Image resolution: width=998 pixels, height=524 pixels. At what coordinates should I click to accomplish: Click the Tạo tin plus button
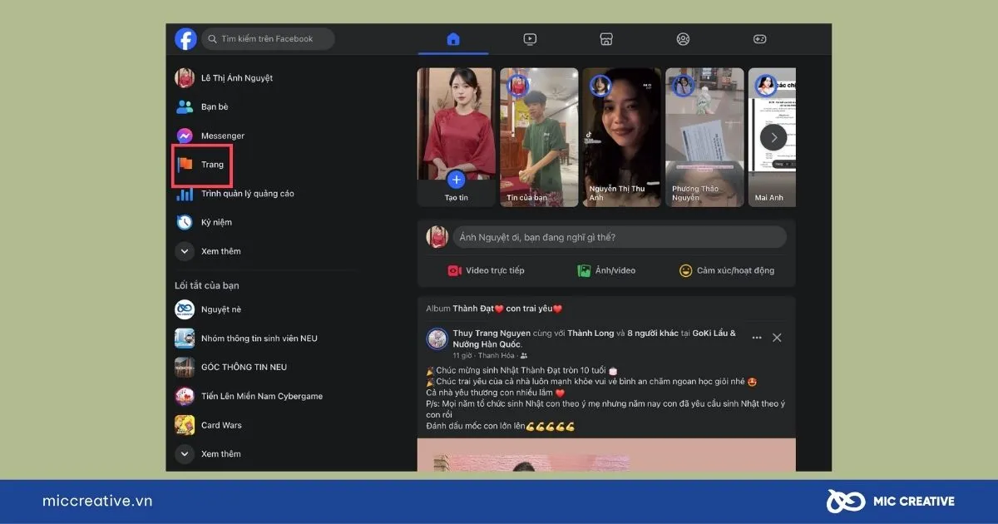[456, 179]
